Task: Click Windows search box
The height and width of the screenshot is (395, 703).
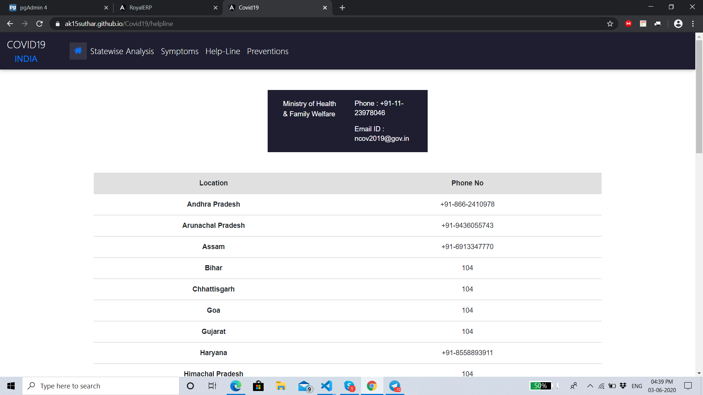Action: pyautogui.click(x=101, y=386)
